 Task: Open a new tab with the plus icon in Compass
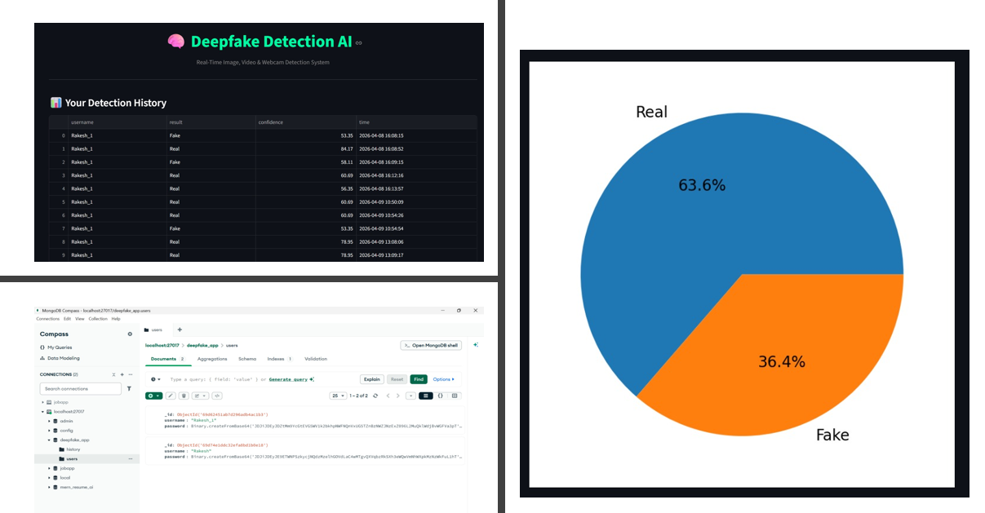tap(180, 329)
